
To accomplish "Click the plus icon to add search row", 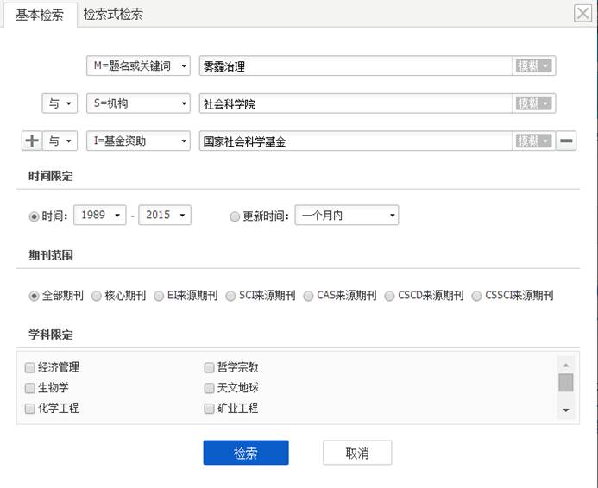I will pos(32,141).
